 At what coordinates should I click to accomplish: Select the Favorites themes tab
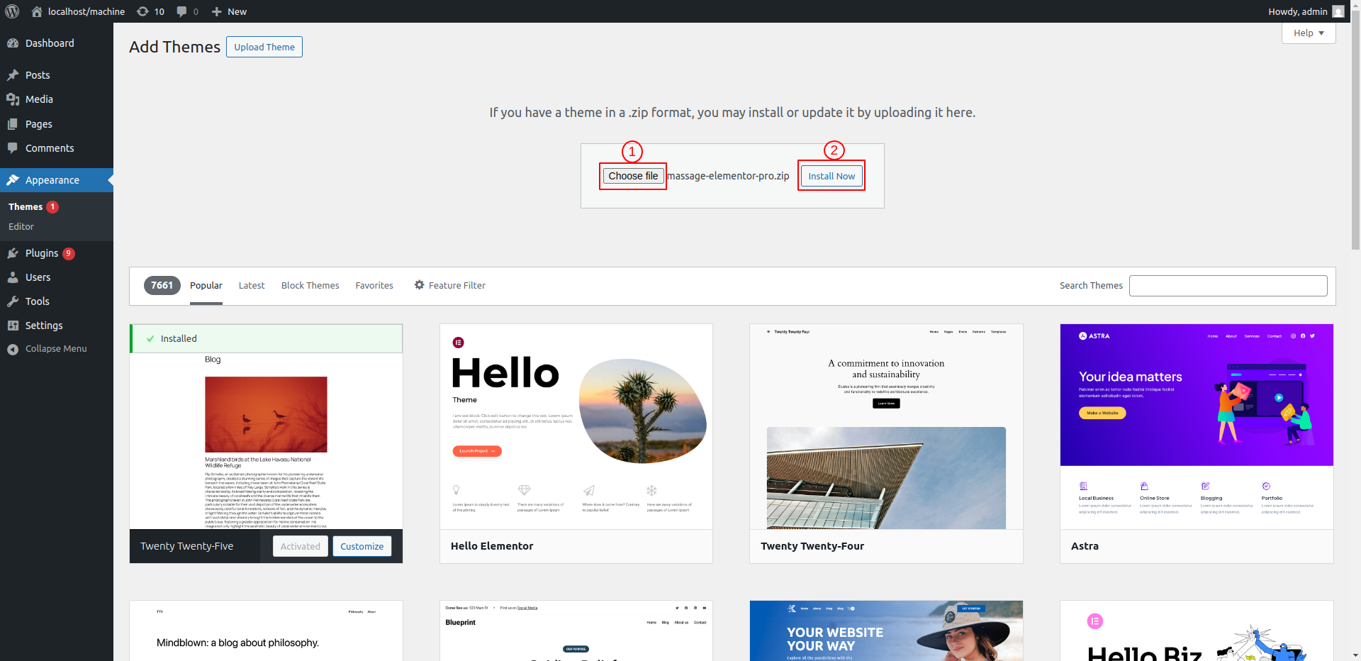click(374, 286)
